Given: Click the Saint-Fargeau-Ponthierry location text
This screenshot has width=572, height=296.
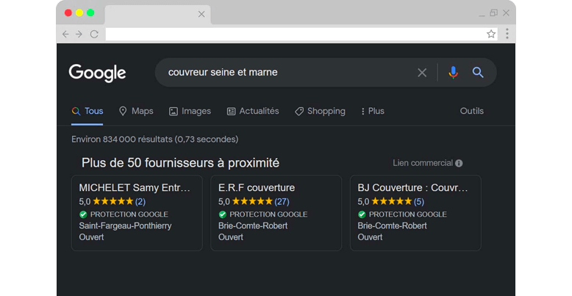Looking at the screenshot, I should coord(125,226).
